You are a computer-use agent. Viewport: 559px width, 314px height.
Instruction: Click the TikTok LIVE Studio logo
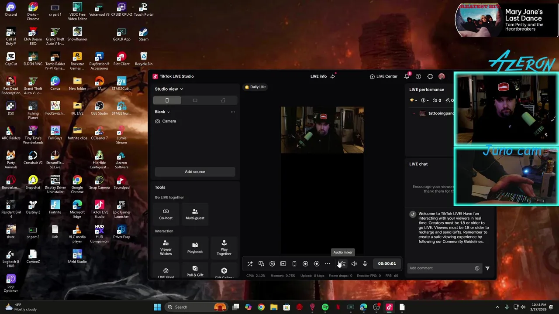click(x=155, y=76)
